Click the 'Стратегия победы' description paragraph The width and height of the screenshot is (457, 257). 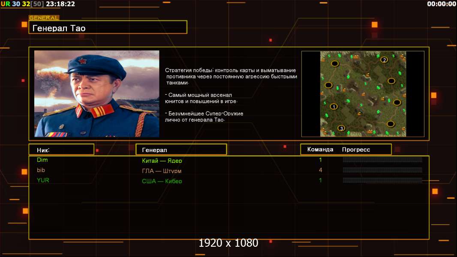pos(231,76)
